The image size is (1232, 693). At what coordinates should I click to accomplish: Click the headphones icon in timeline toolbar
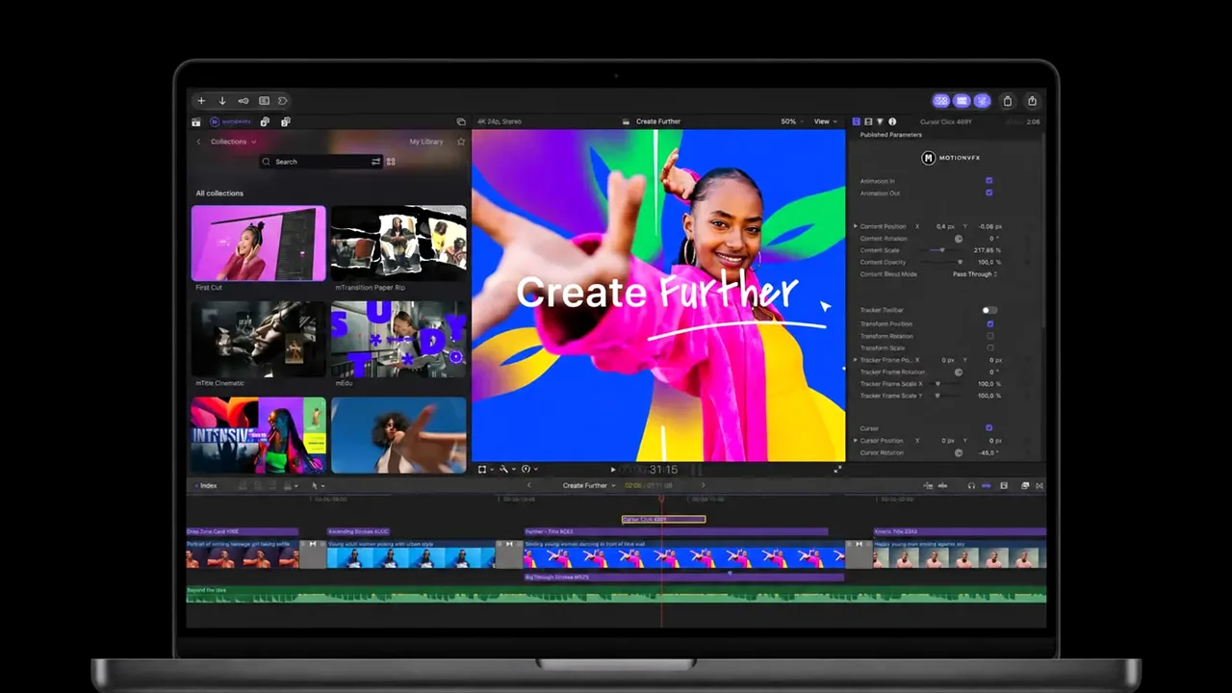(x=971, y=486)
